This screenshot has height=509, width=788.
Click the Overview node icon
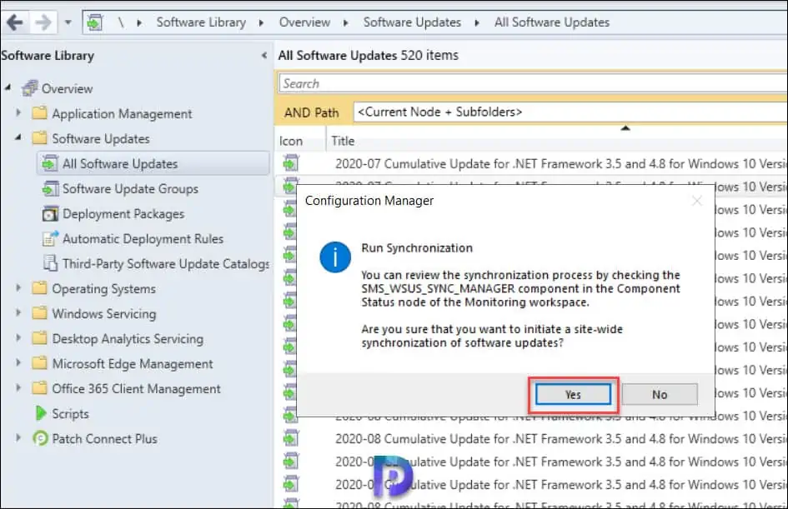coord(30,87)
